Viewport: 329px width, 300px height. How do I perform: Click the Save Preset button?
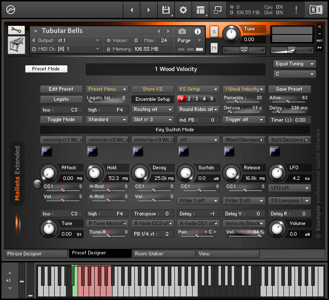pos(289,89)
